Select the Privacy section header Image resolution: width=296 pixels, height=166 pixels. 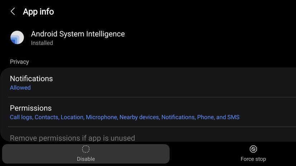tap(19, 62)
